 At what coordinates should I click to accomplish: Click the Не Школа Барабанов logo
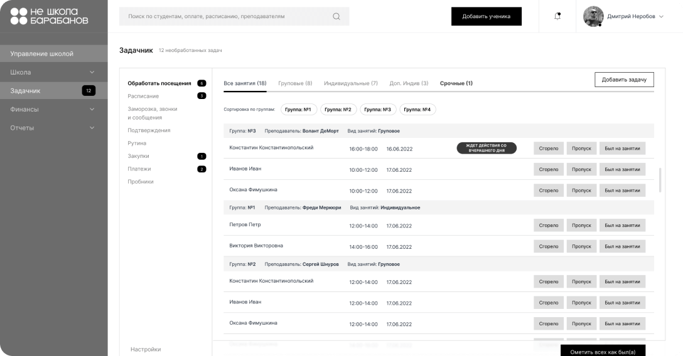[x=50, y=16]
